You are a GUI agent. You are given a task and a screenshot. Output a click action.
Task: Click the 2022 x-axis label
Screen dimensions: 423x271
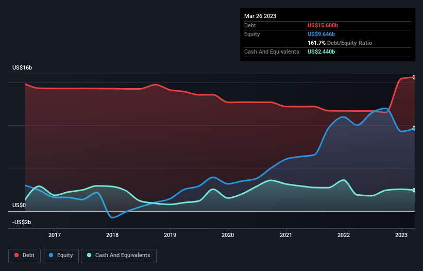[x=344, y=235]
